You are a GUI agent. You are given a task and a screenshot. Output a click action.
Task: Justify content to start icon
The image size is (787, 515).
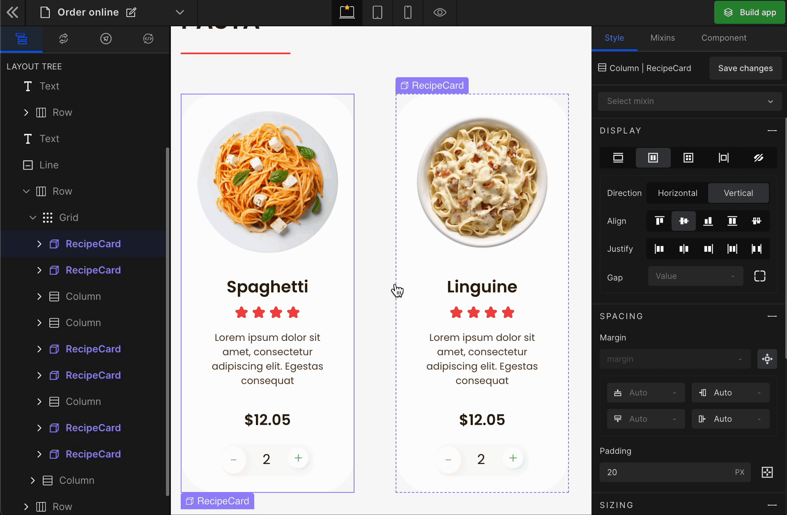(x=660, y=249)
